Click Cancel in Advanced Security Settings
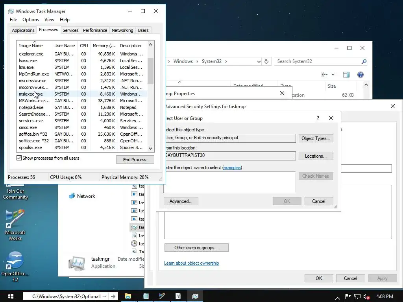 351,278
